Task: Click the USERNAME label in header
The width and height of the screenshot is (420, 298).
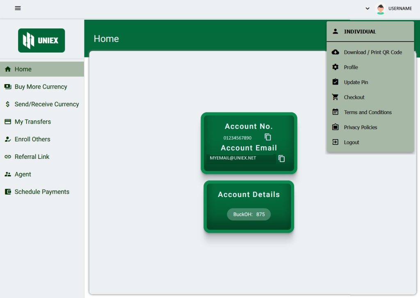Action: (400, 9)
